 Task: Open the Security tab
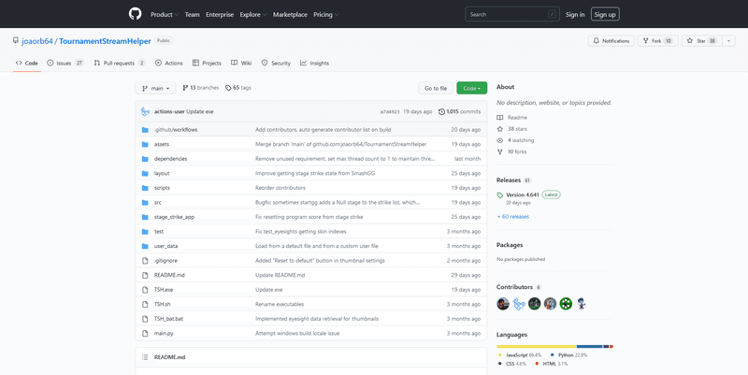276,63
